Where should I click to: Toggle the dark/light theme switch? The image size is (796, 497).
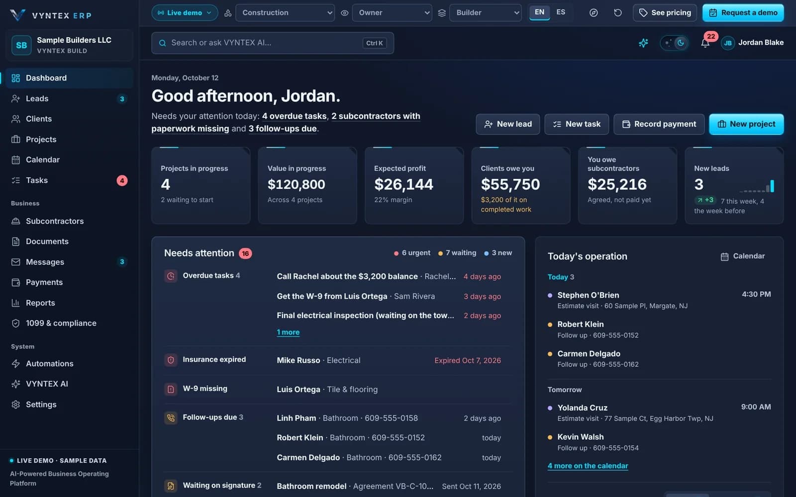(x=675, y=43)
